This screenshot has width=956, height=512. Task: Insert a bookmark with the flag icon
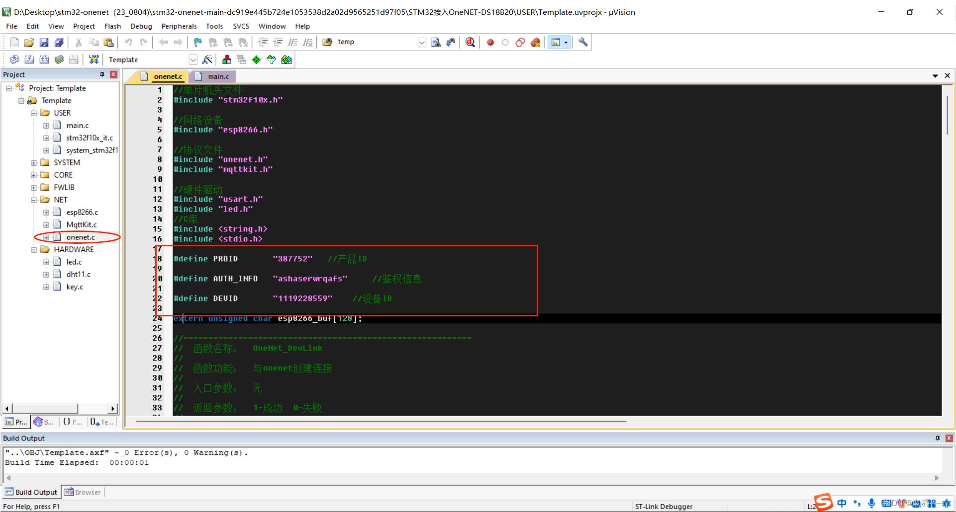pos(197,42)
